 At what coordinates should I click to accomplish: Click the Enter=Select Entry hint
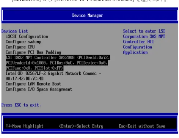(81, 126)
